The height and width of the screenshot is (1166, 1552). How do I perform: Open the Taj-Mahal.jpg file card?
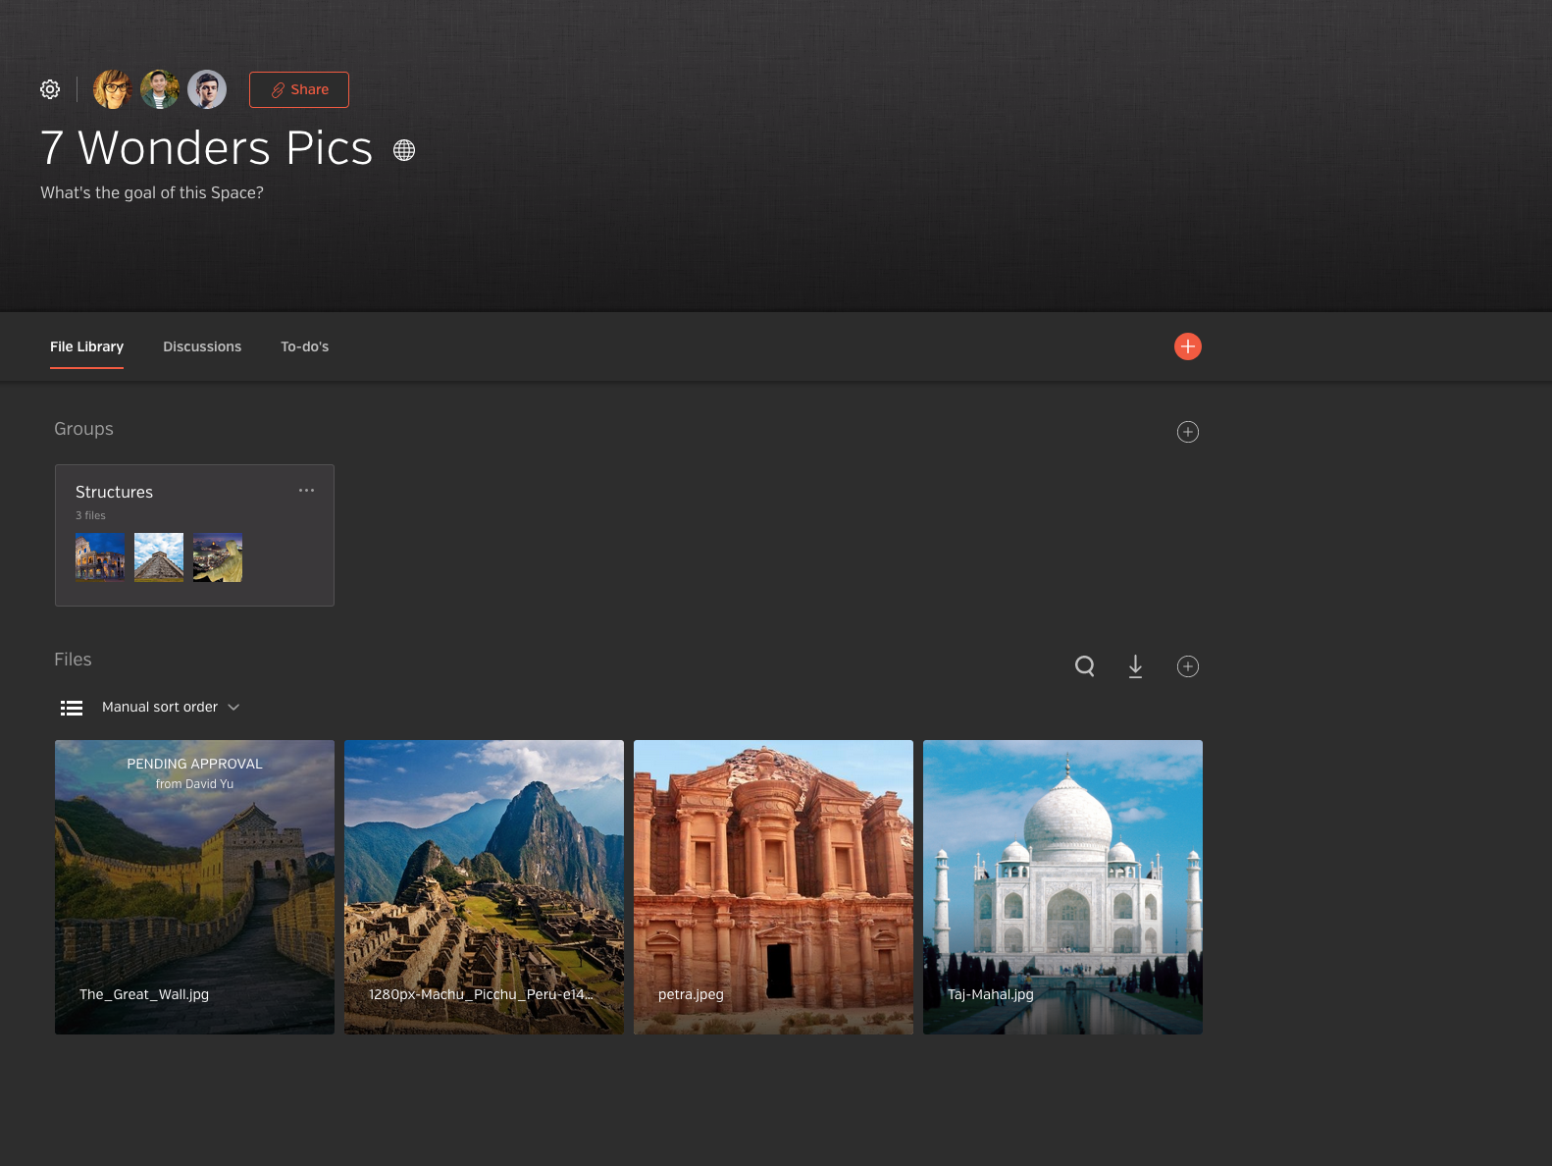tap(1062, 887)
